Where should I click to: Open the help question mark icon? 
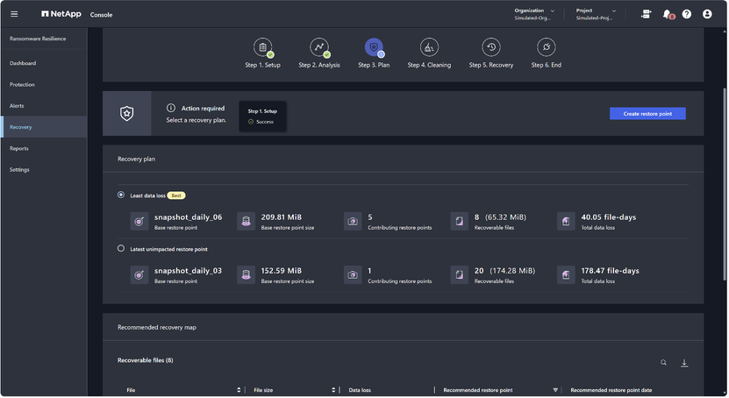point(687,14)
